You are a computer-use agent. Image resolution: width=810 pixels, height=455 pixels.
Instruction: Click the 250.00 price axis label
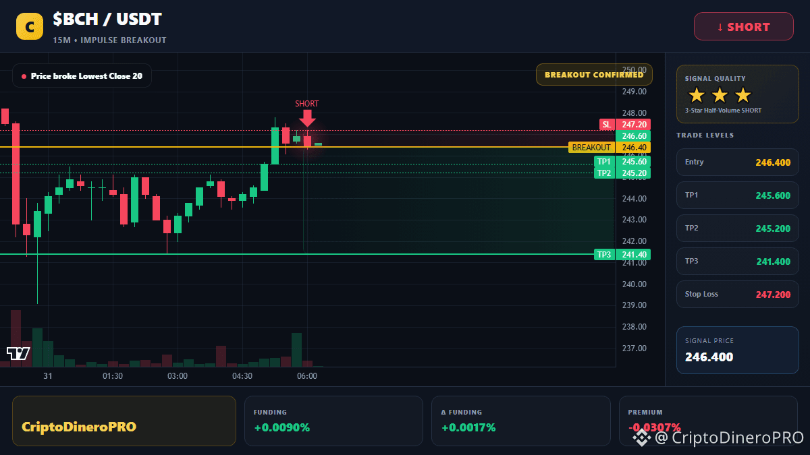click(634, 70)
